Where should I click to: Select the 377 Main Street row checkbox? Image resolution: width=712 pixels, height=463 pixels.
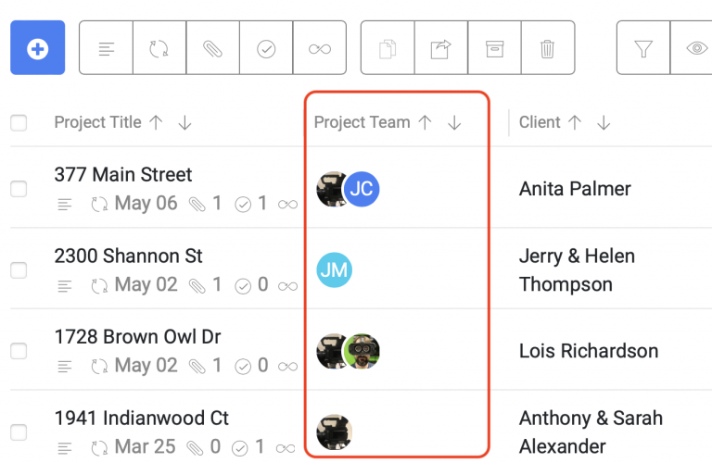19,189
